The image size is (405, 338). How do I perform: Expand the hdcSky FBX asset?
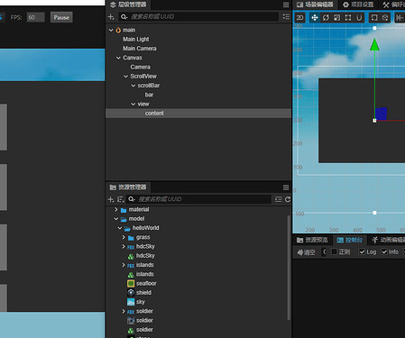(124, 246)
